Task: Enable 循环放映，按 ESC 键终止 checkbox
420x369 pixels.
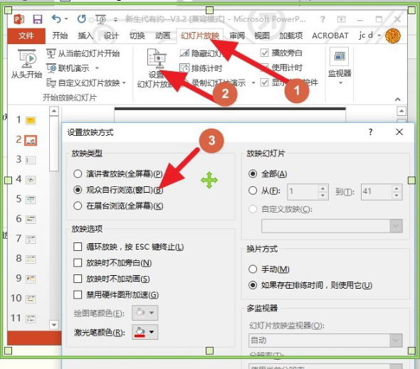Action: (78, 247)
